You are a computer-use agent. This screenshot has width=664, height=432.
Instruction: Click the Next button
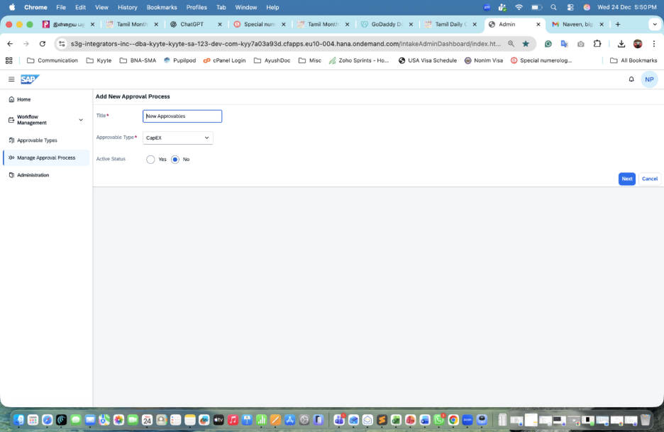pos(626,179)
